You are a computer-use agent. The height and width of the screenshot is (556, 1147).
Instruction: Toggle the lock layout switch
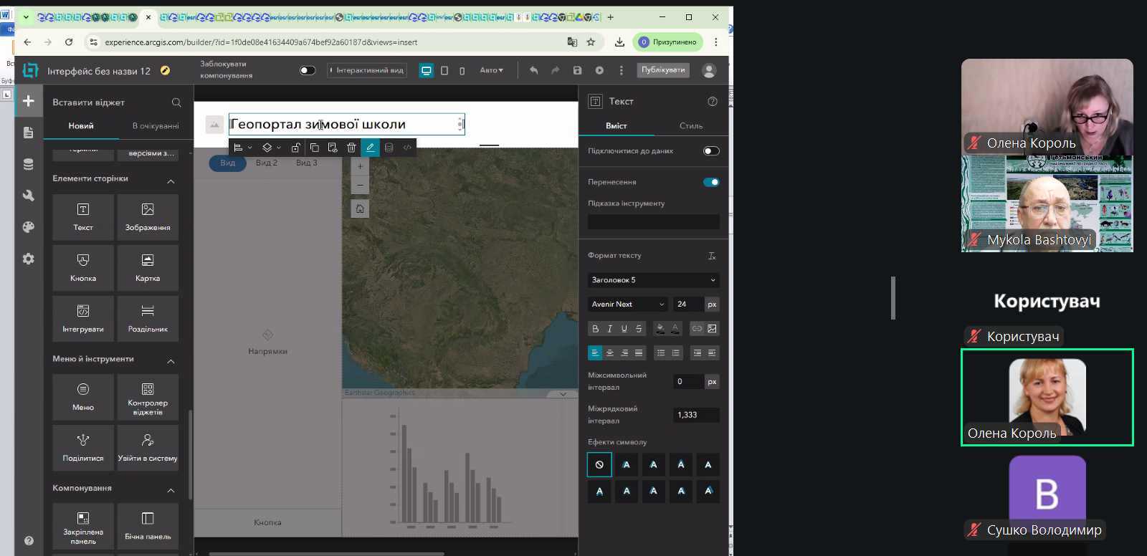308,70
